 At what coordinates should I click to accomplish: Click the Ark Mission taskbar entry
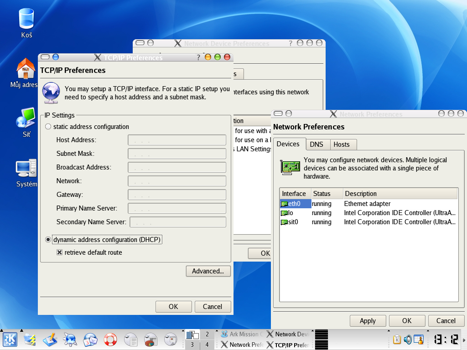[240, 334]
